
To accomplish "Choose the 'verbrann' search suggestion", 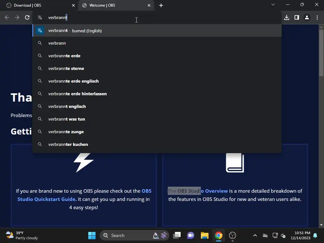I will click(x=157, y=43).
